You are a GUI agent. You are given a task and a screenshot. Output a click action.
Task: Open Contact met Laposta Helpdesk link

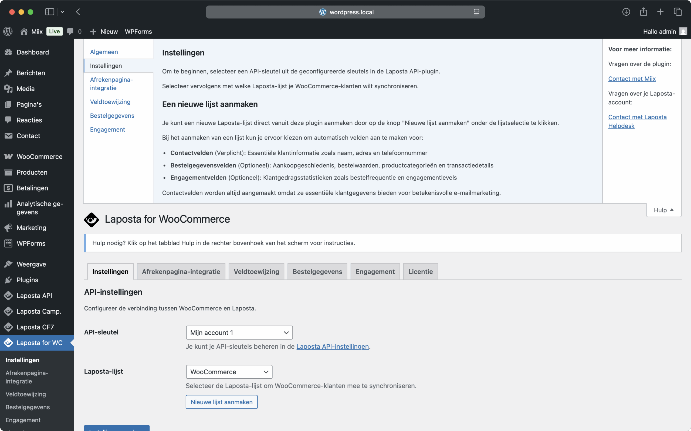(637, 121)
